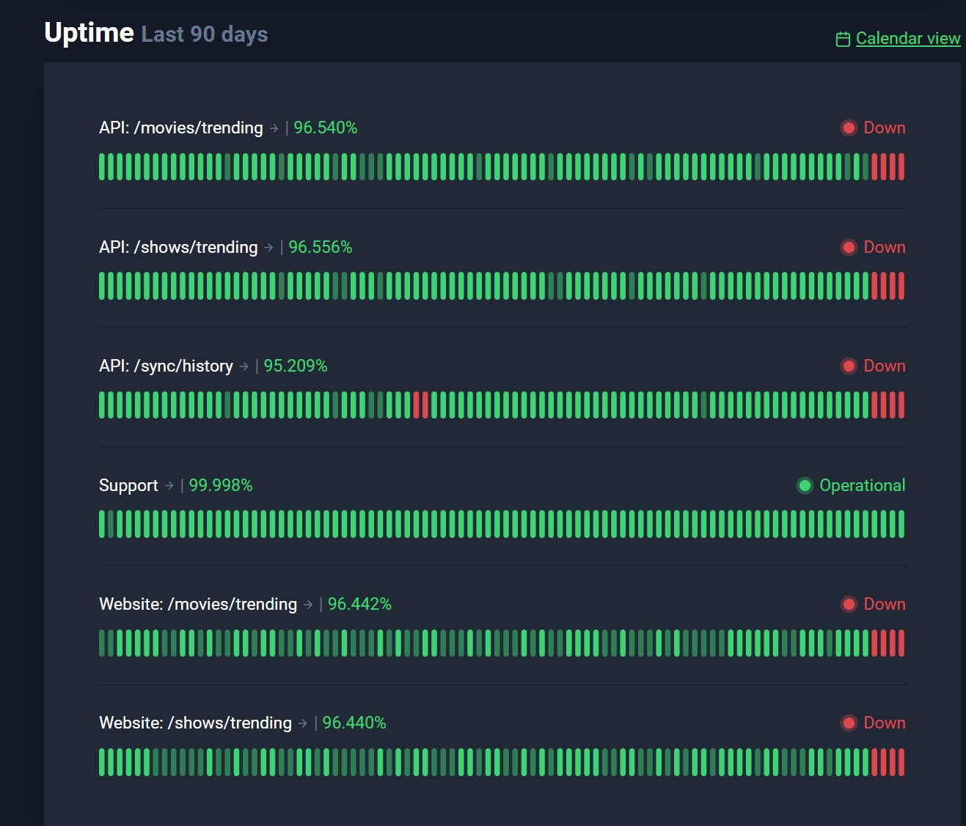
Task: Click the calendar icon beside Calendar view
Action: (843, 39)
